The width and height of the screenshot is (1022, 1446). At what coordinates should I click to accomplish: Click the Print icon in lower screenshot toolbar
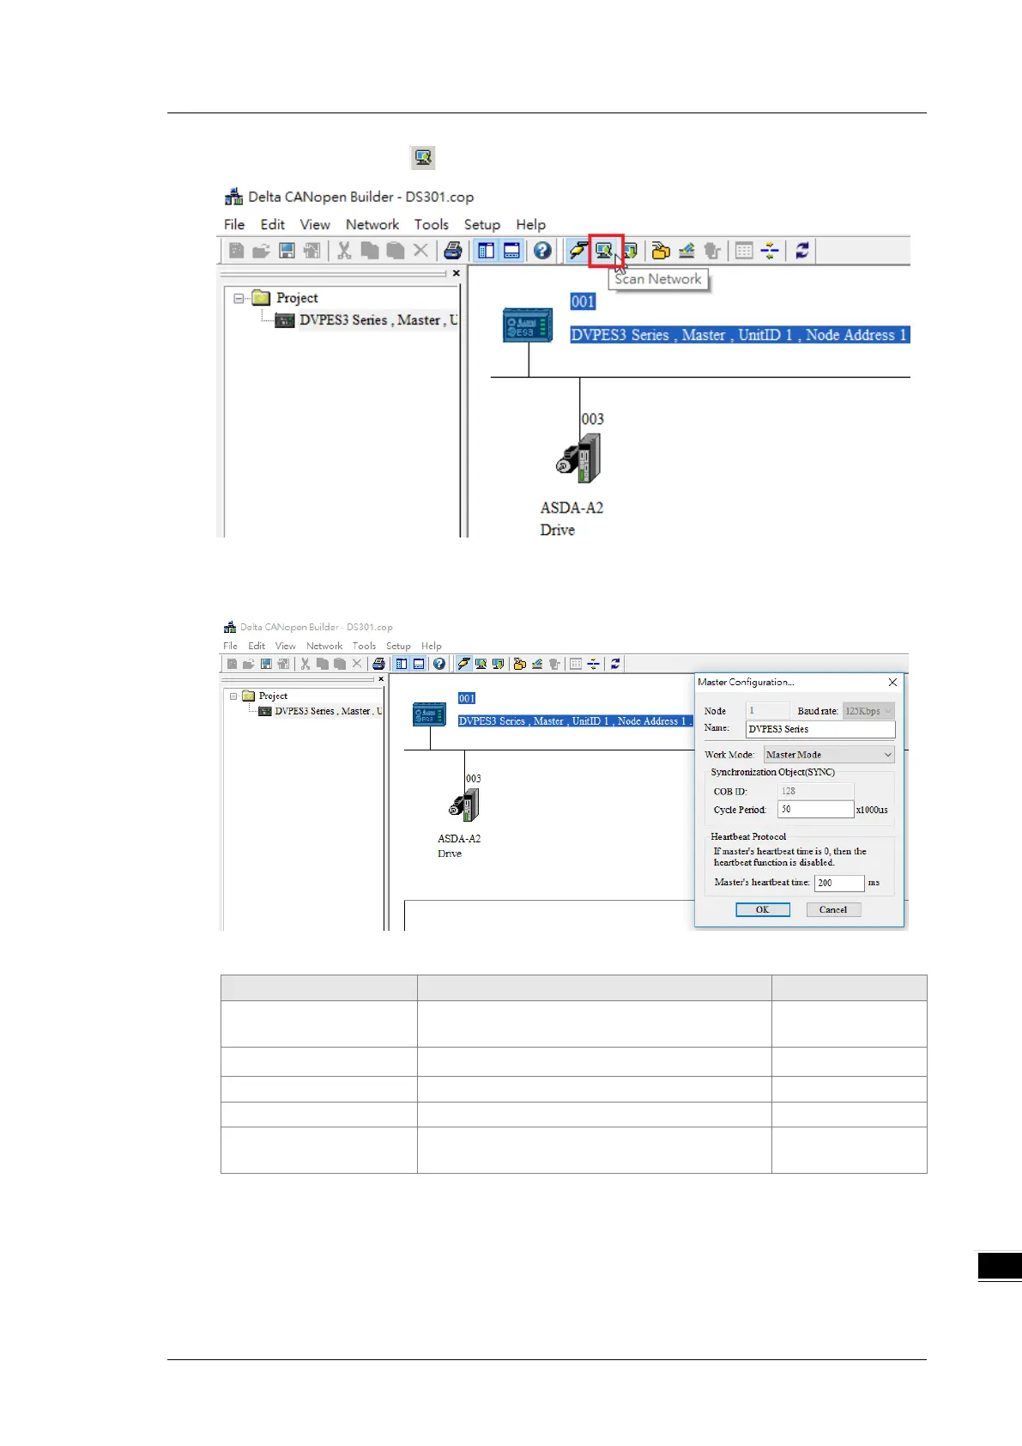coord(378,664)
